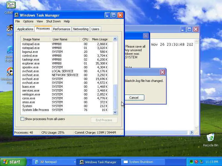The height and width of the screenshot is (166, 222).
Task: Launch Windows Media Player desktop icon
Action: (x=10, y=72)
